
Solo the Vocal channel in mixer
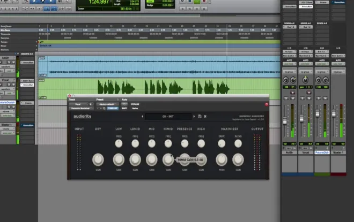point(303,98)
